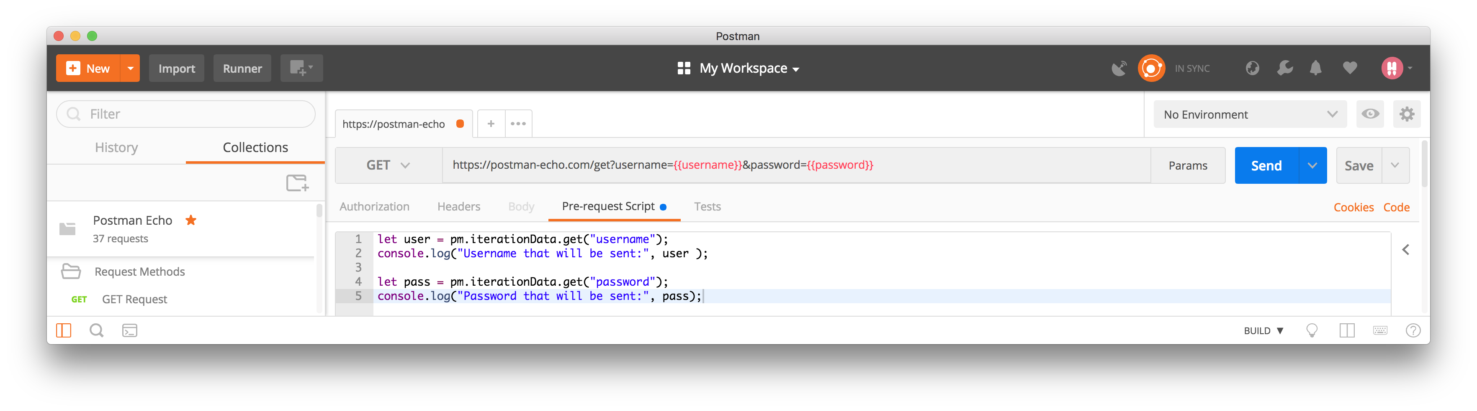The height and width of the screenshot is (411, 1477).
Task: Open the Code link
Action: tap(1396, 207)
